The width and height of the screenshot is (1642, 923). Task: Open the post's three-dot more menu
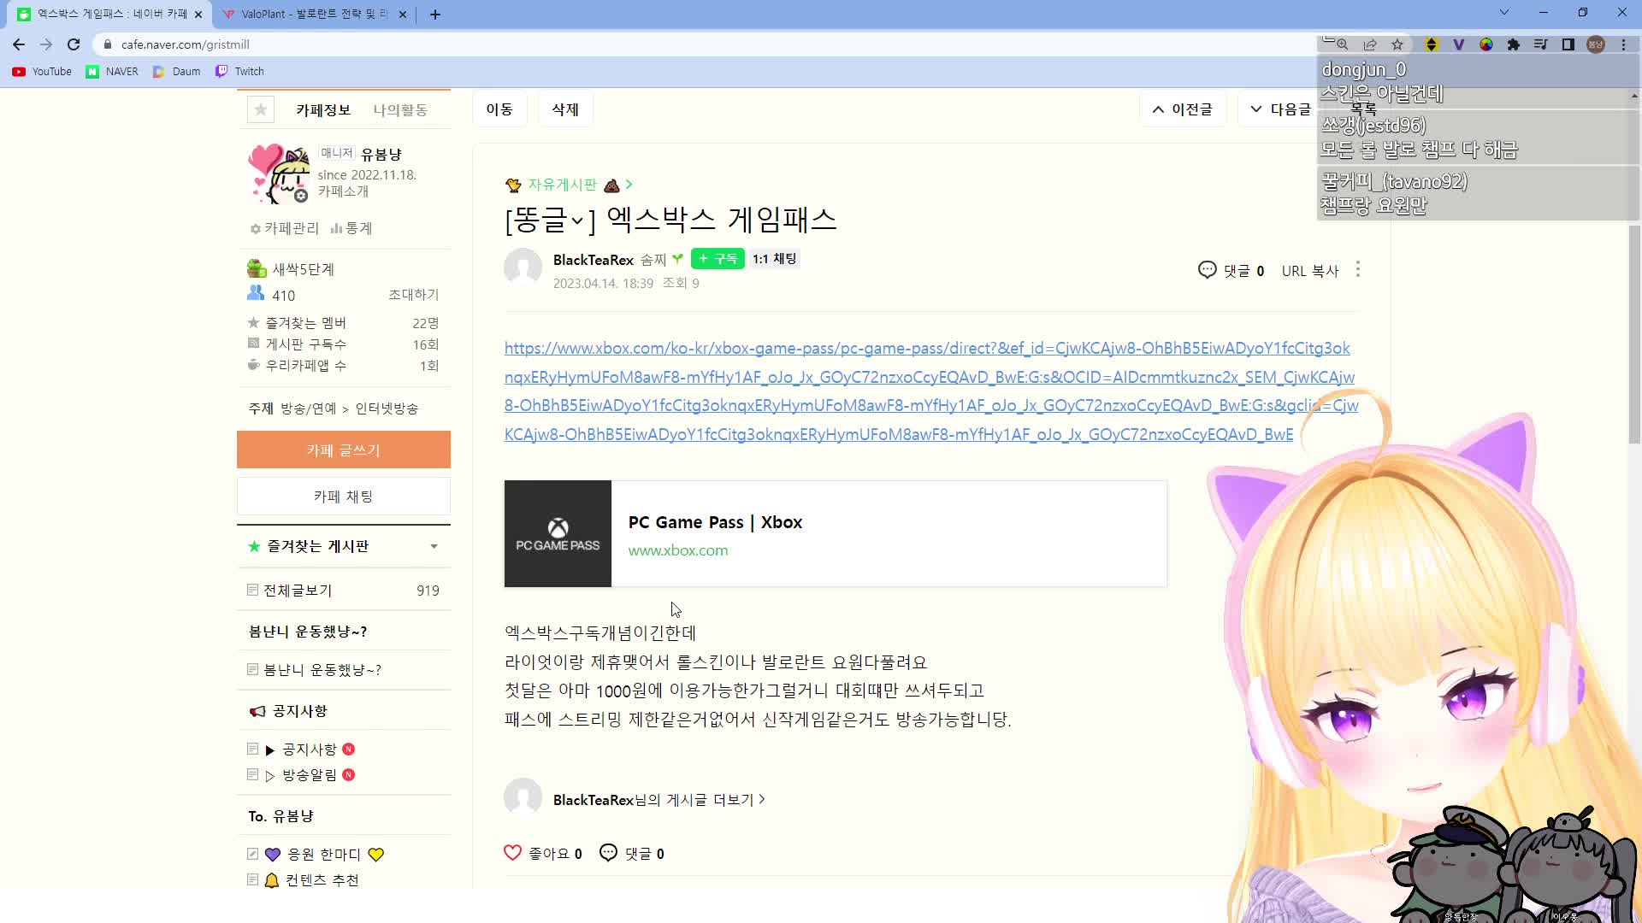click(1358, 270)
